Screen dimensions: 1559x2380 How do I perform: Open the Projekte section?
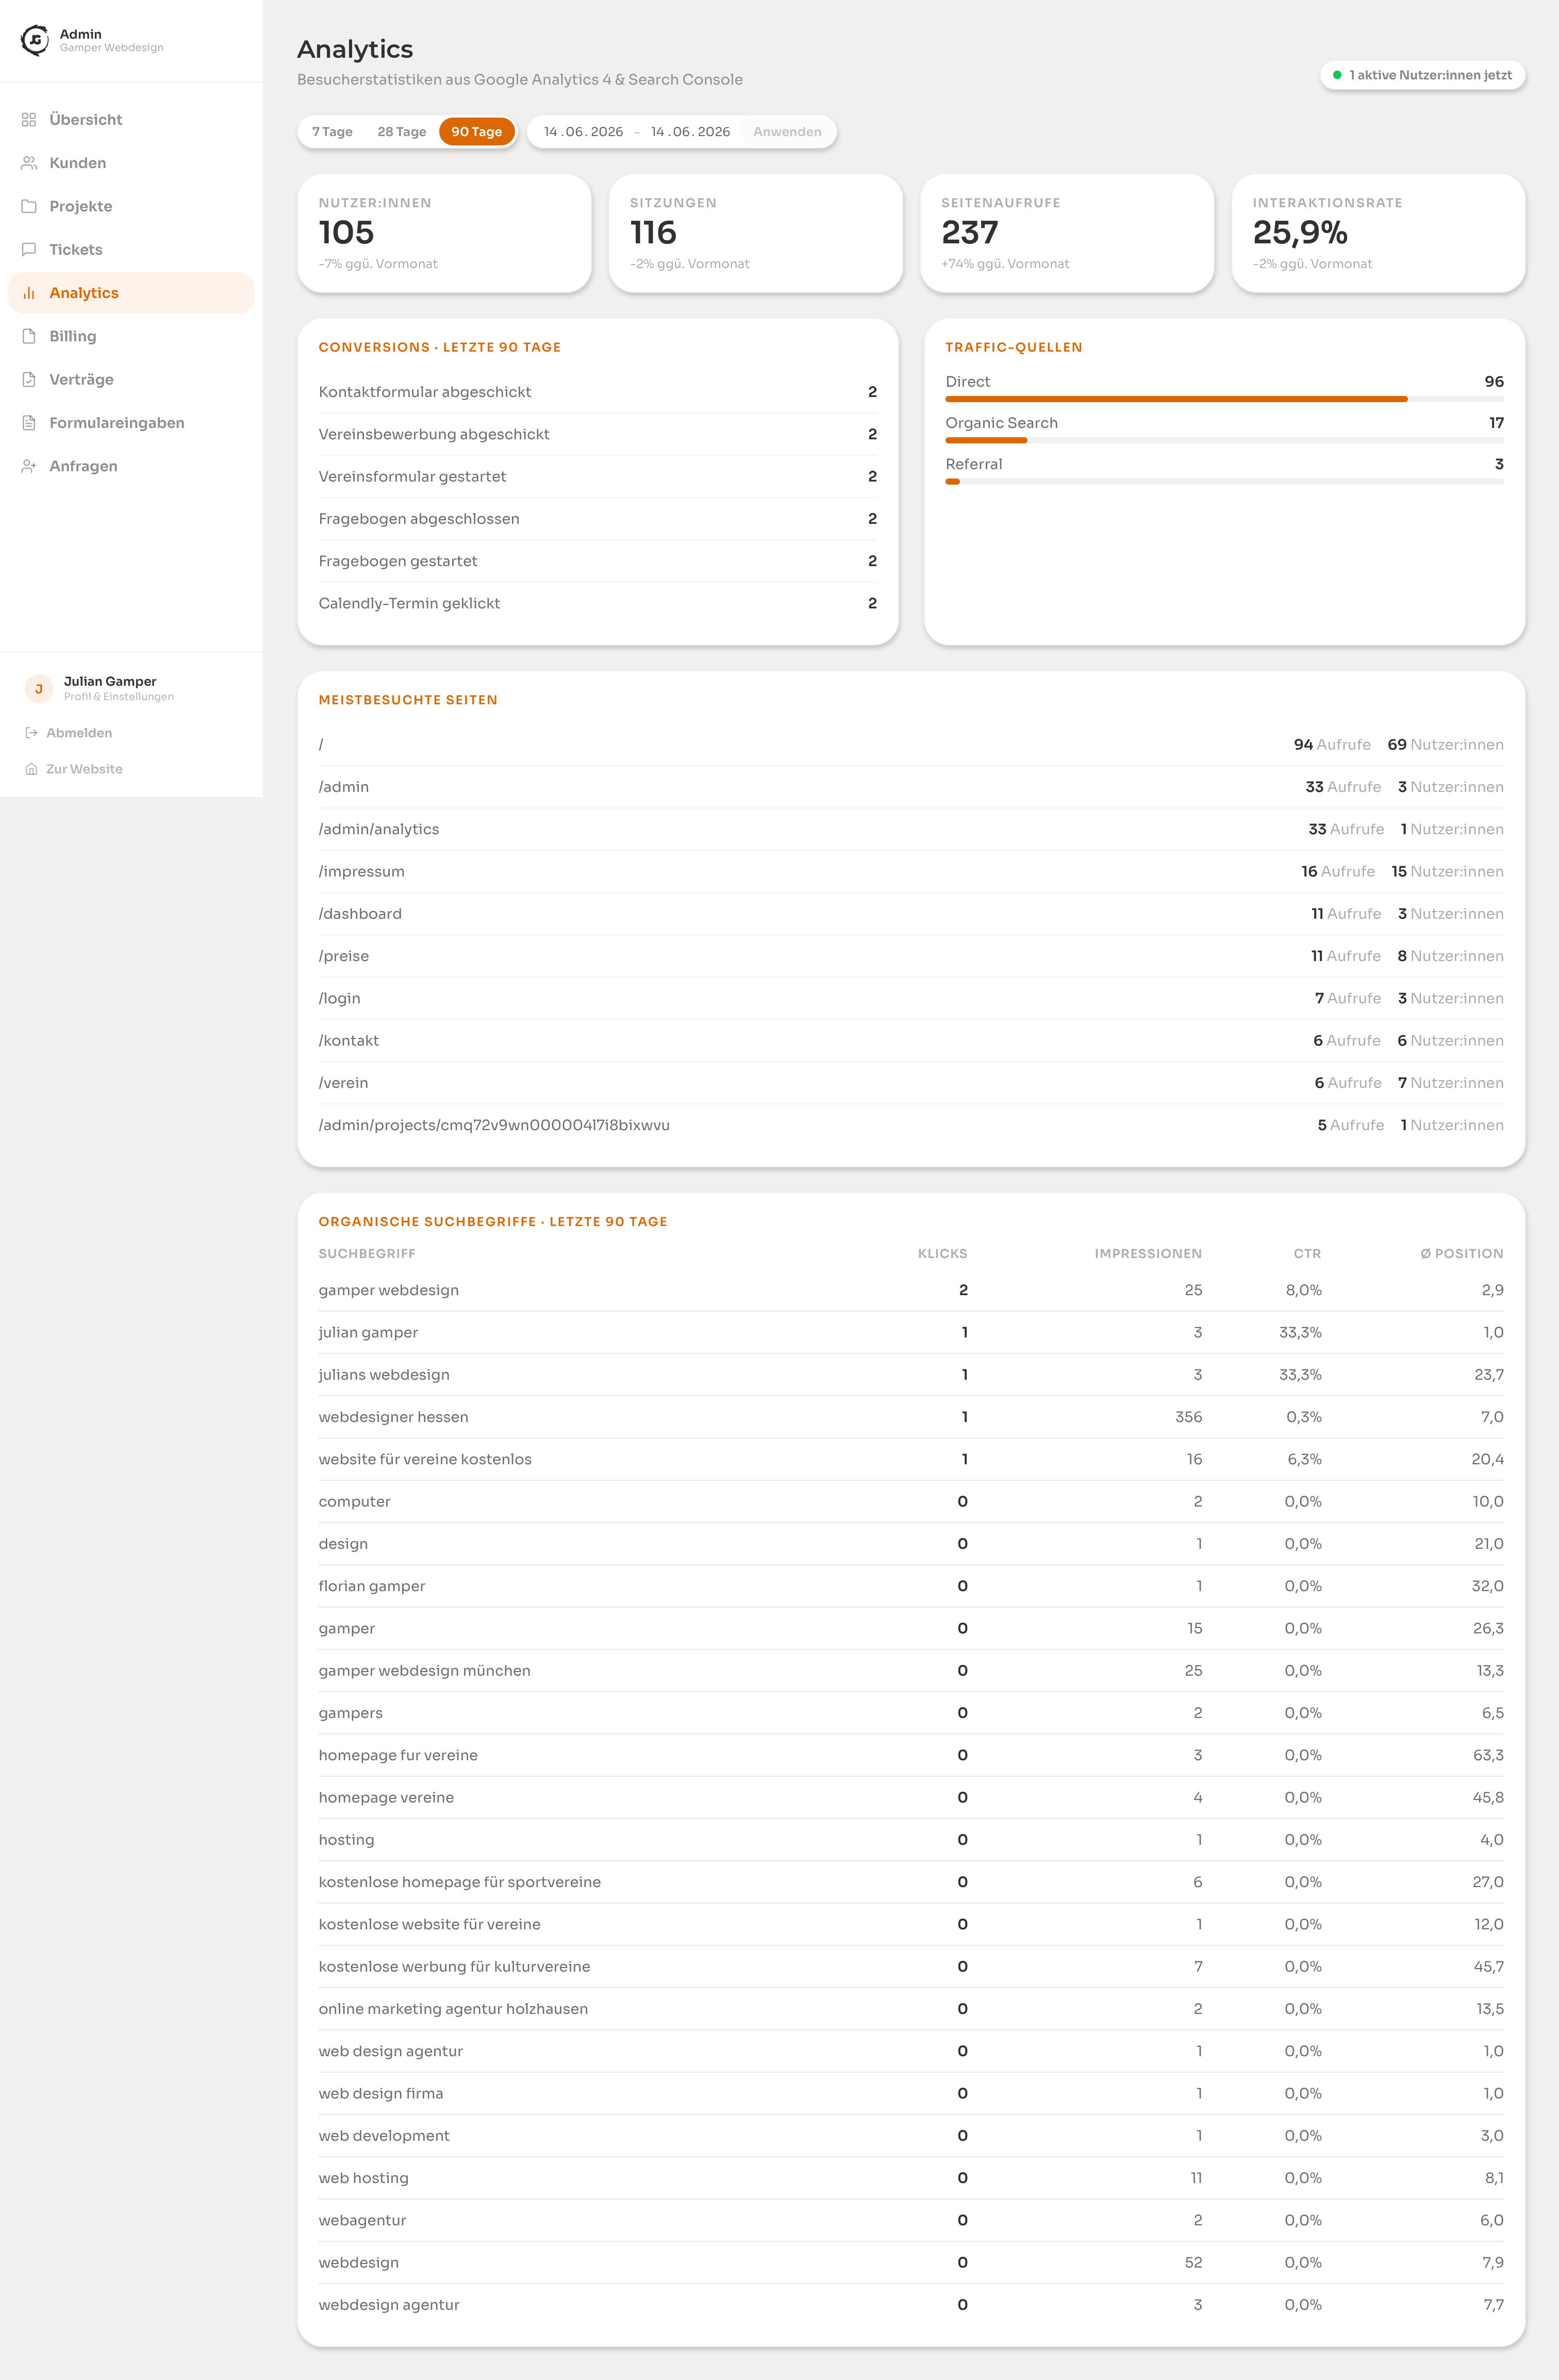pos(131,206)
